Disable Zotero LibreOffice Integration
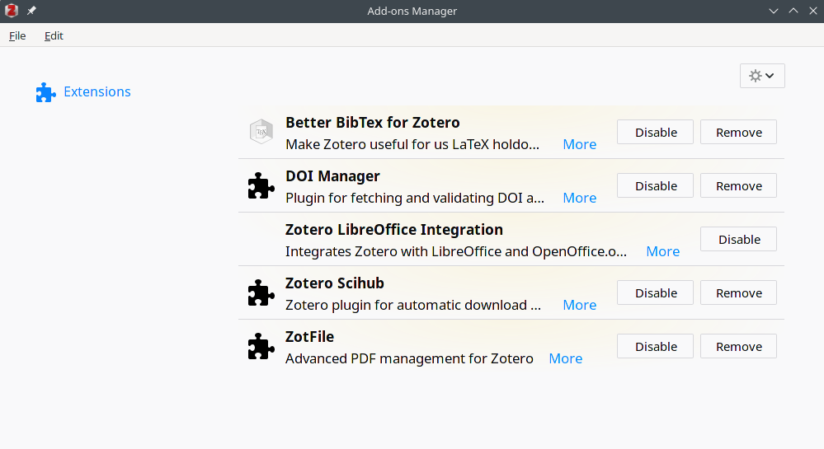 point(738,239)
